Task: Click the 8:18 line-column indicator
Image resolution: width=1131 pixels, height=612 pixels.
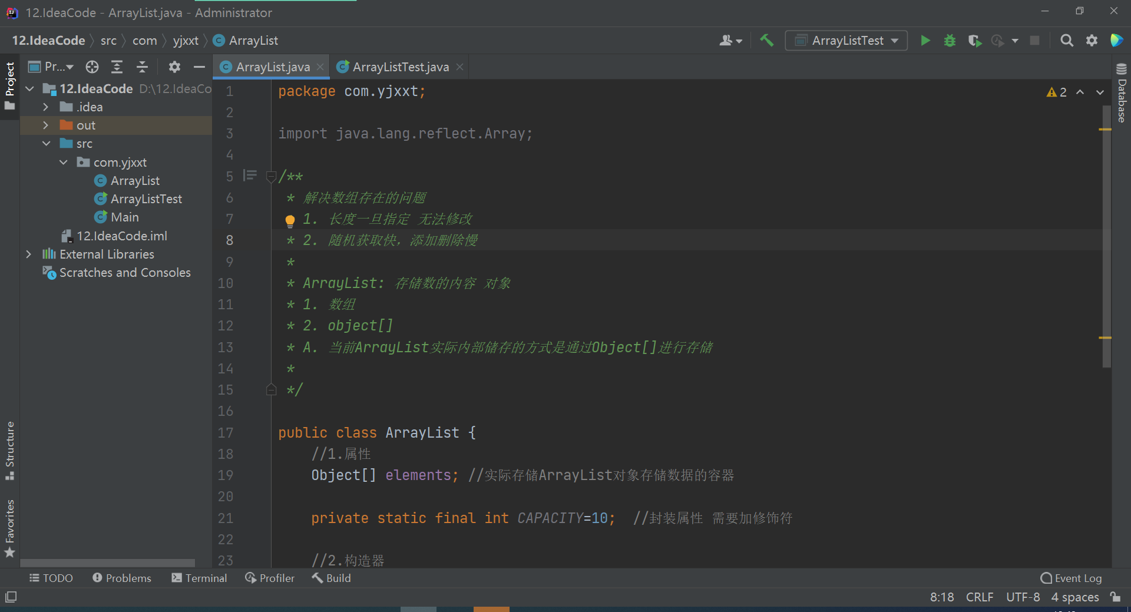Action: (x=942, y=597)
